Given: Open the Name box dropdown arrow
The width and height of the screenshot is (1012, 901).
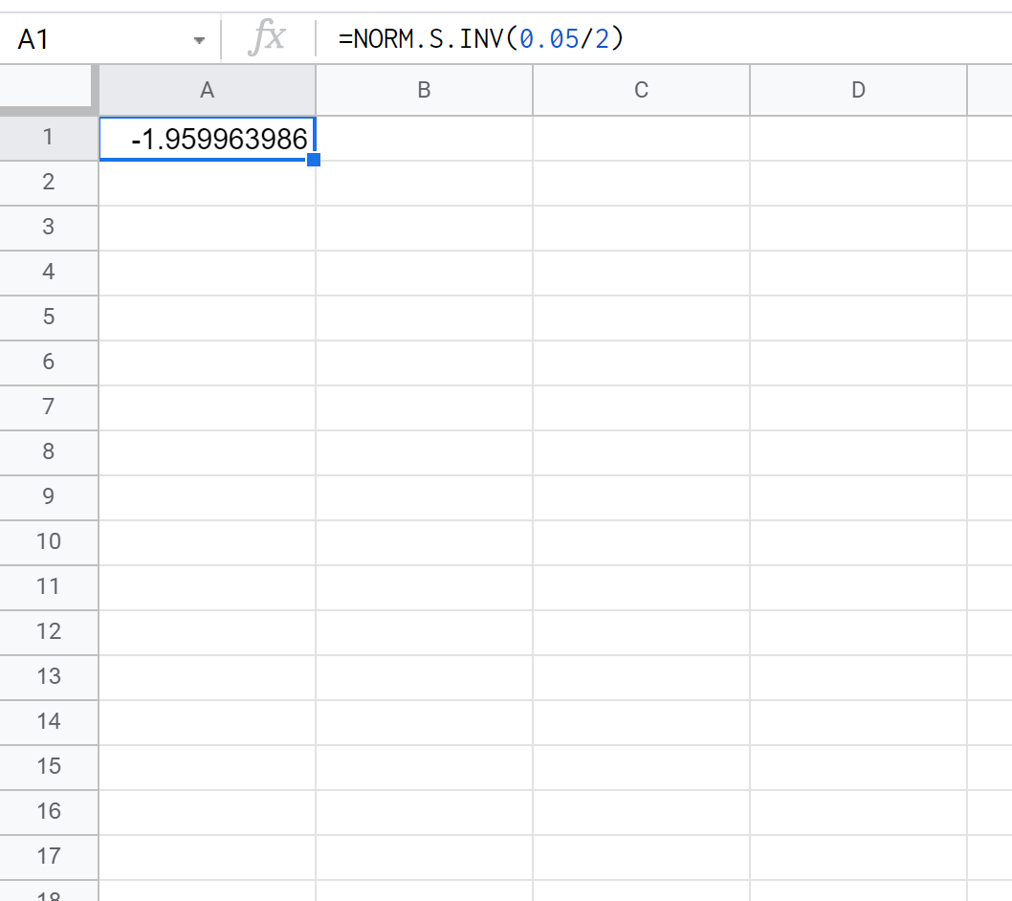Looking at the screenshot, I should (x=199, y=40).
